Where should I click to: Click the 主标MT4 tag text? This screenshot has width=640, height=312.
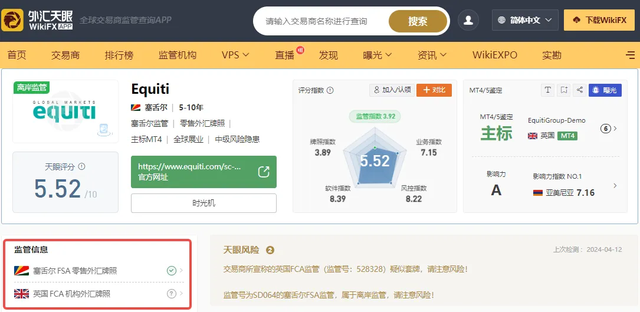point(146,139)
